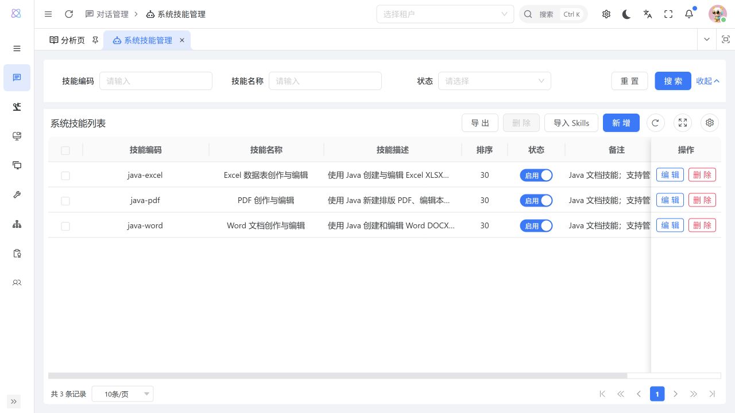Switch to dark mode with moon icon
The image size is (735, 413).
pos(627,14)
